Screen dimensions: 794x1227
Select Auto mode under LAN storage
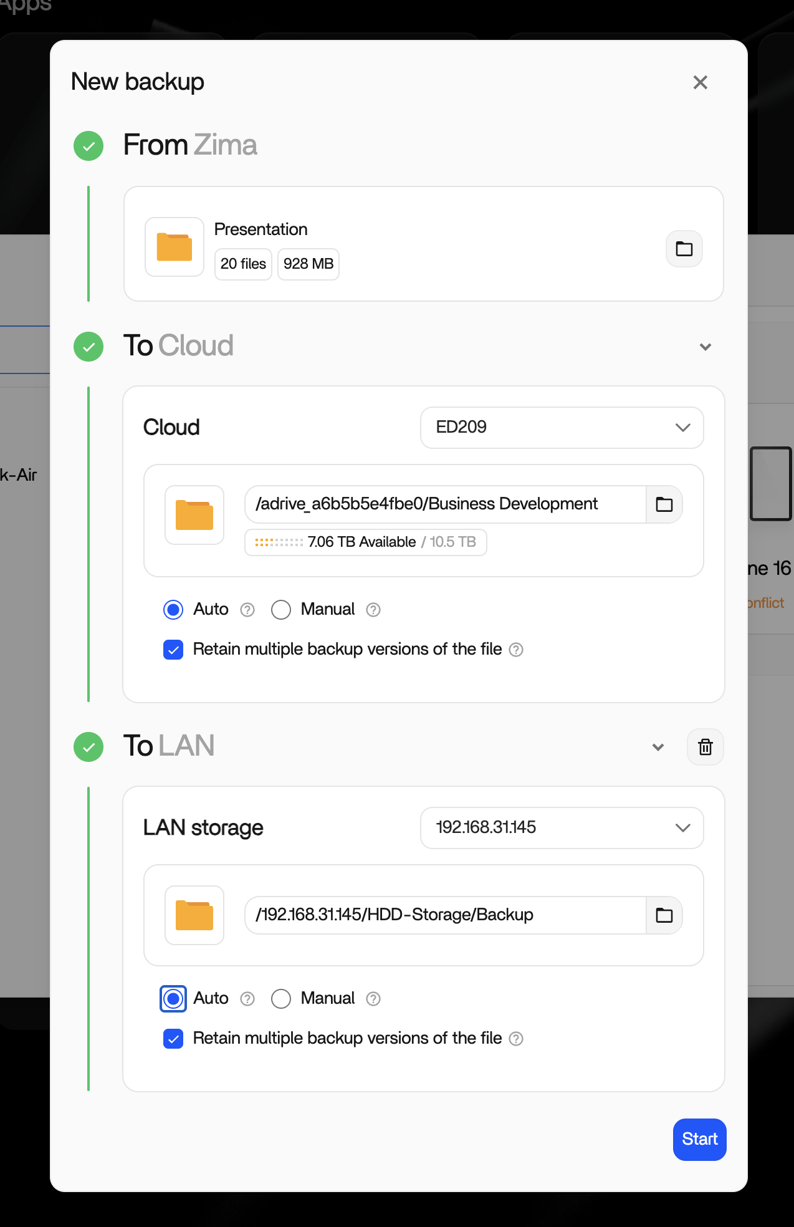point(173,999)
